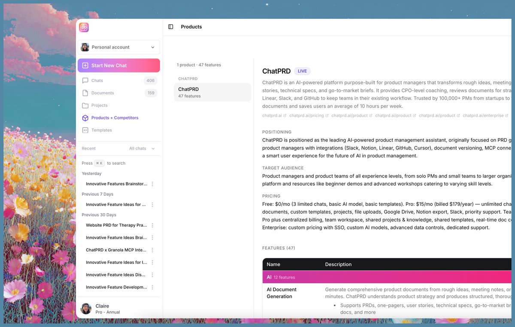Open Documents from the sidebar

[103, 93]
